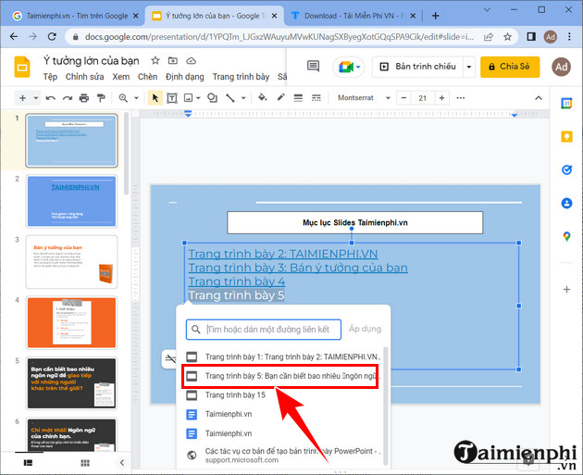Choose Trang trình bày 1 link suggestion
Image resolution: width=583 pixels, height=475 pixels.
[x=281, y=357]
